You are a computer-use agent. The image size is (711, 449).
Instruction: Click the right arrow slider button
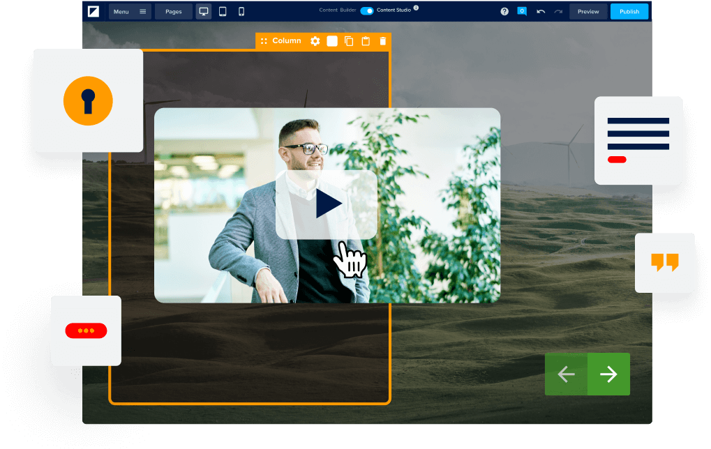(x=608, y=374)
